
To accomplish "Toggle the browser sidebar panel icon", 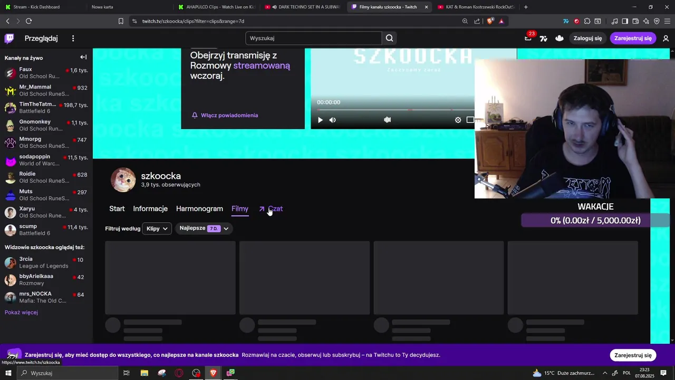I will tap(625, 21).
